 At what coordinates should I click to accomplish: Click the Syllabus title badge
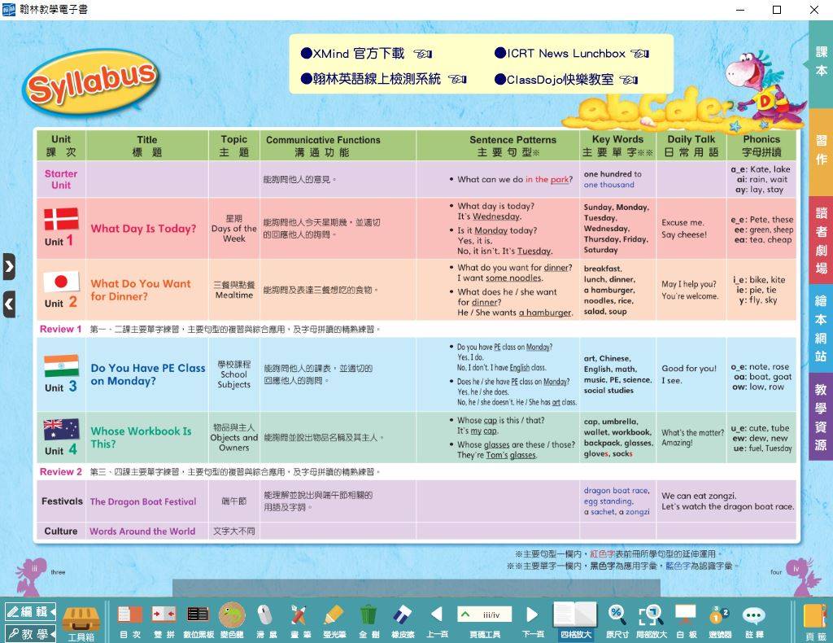(91, 81)
